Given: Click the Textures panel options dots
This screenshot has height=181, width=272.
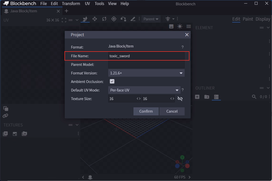Looking at the screenshot, I should point(78,133).
